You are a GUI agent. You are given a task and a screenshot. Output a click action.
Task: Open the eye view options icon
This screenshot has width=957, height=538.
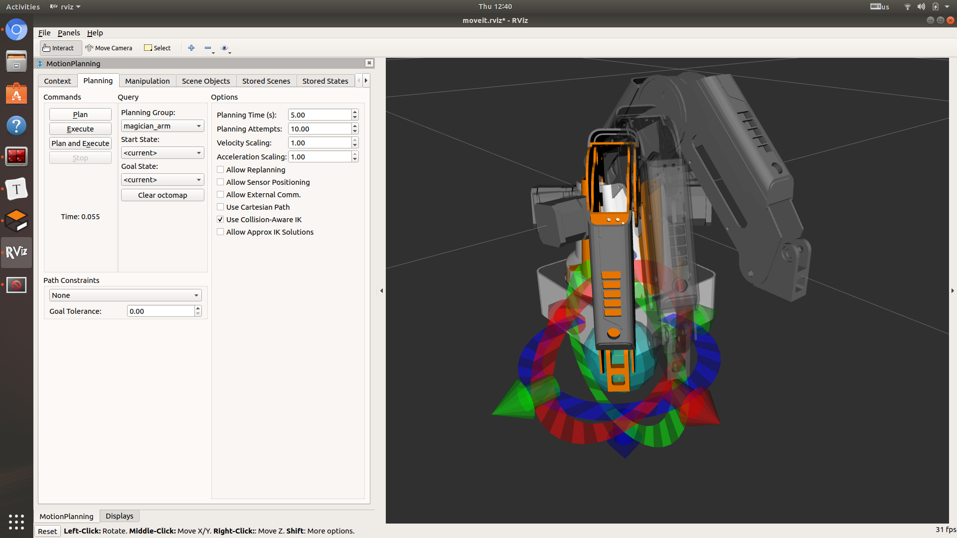(224, 48)
